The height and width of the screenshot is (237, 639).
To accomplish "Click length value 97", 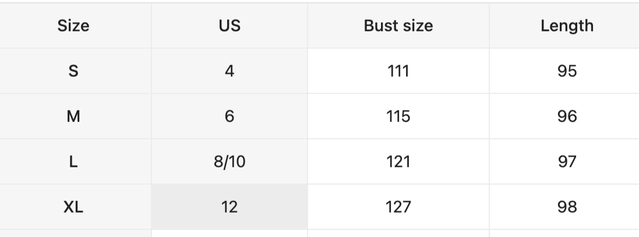I will 567,162.
